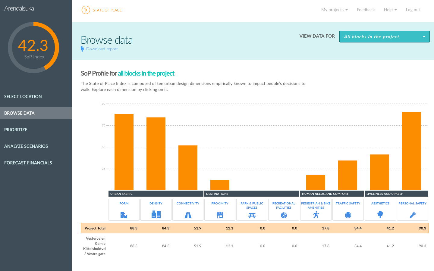Click Project Total value 90.3
Screen dimensions: 434x271
422,228
